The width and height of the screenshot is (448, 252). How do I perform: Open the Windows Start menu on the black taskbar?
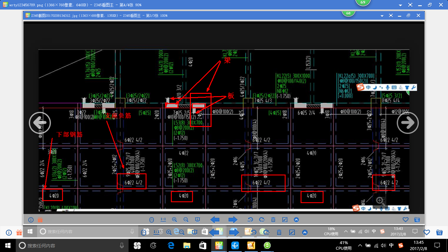tap(8, 245)
